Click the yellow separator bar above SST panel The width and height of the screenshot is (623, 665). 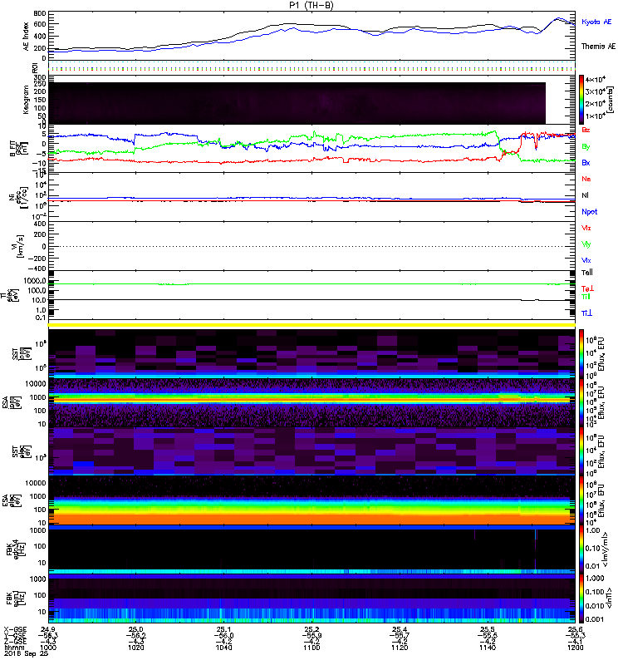[x=311, y=325]
